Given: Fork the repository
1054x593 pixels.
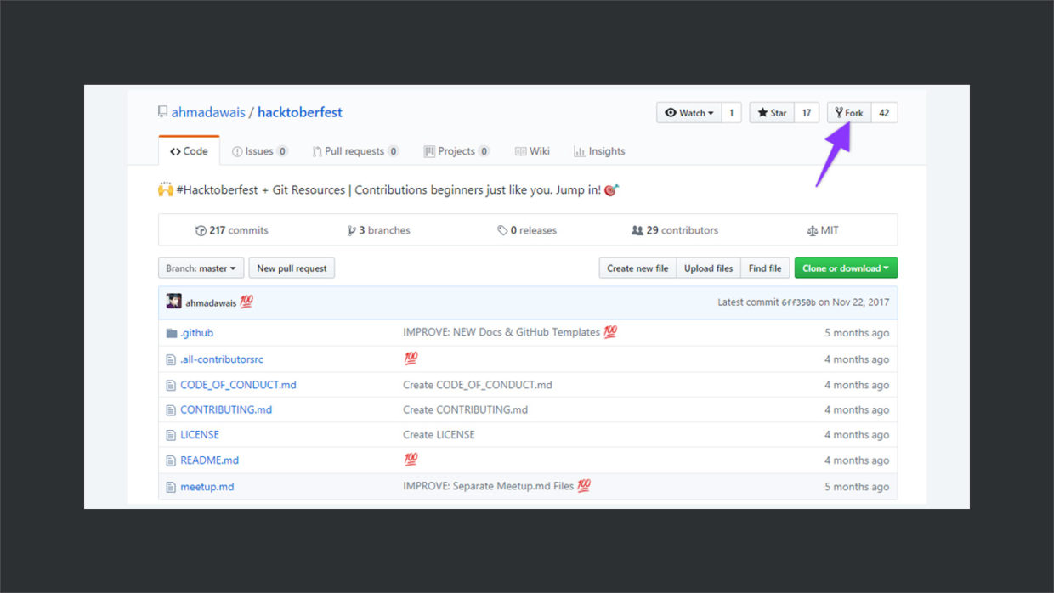Looking at the screenshot, I should click(x=849, y=111).
